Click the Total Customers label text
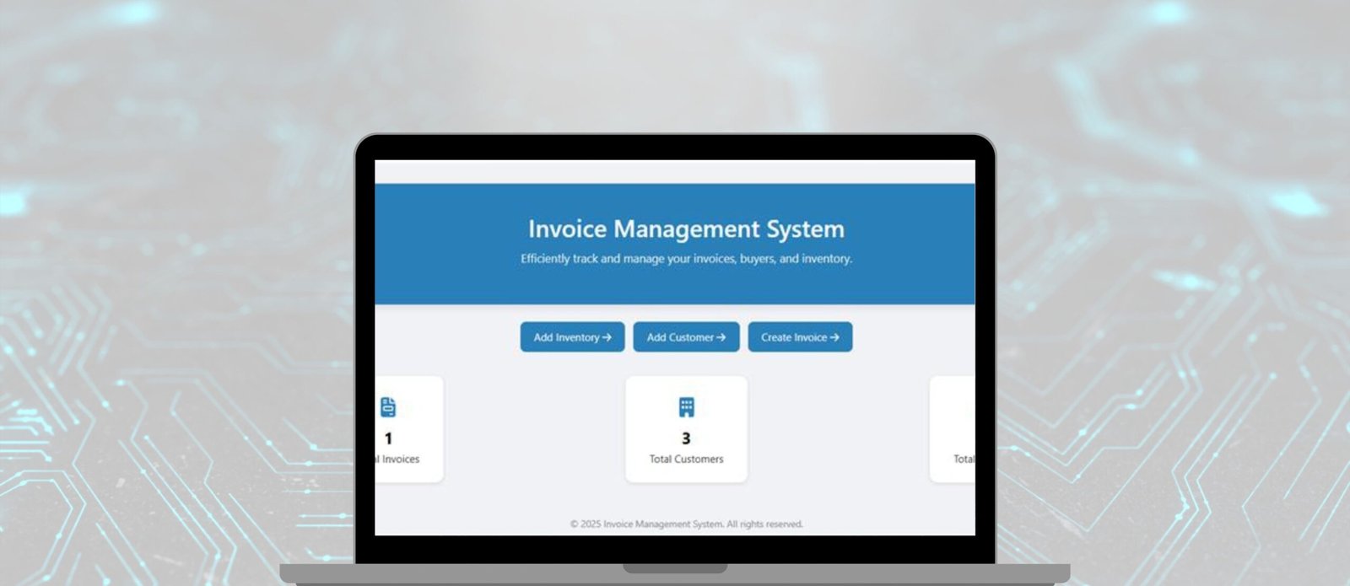 pyautogui.click(x=686, y=460)
